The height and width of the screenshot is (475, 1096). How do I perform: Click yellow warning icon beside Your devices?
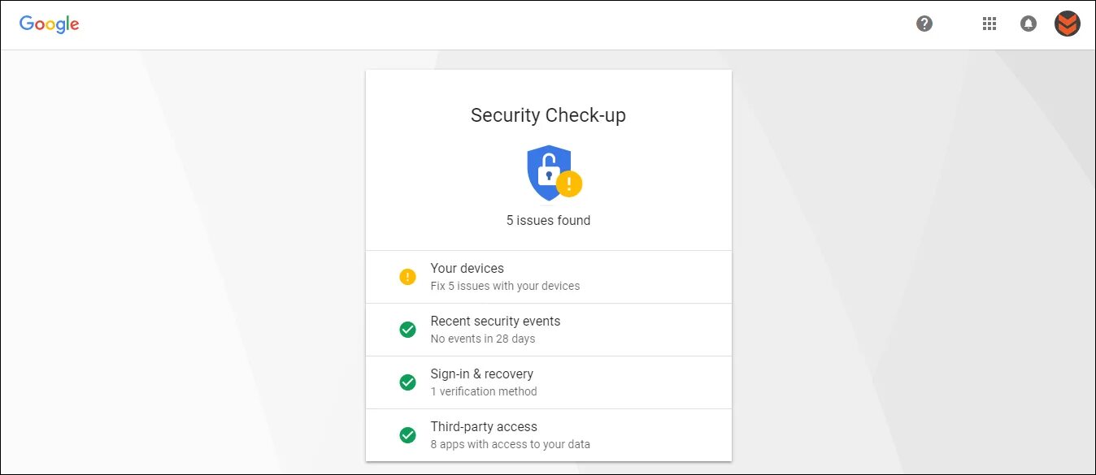pos(408,277)
